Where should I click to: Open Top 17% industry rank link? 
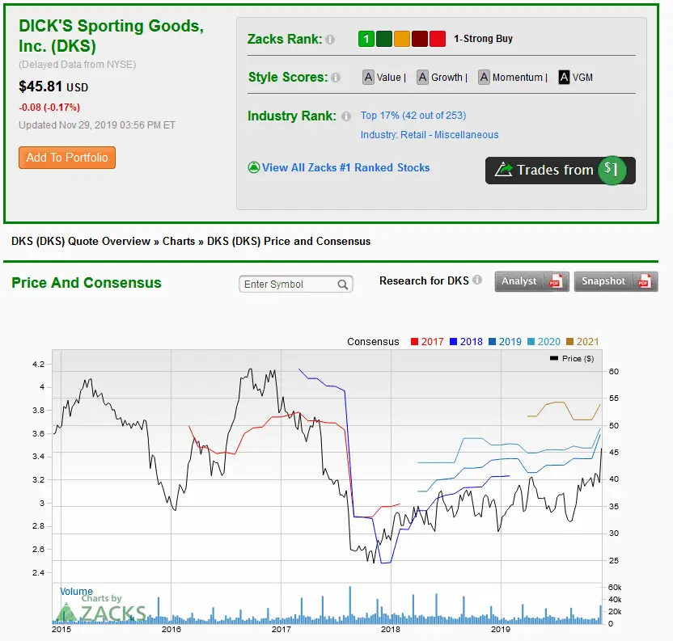point(413,116)
